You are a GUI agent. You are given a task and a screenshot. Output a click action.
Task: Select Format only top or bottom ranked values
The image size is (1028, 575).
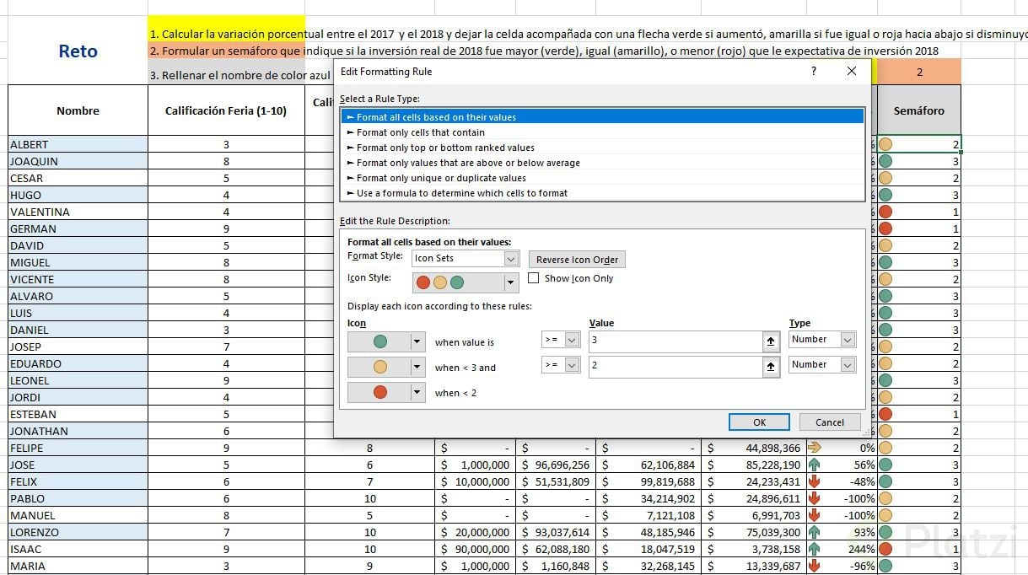[602, 148]
